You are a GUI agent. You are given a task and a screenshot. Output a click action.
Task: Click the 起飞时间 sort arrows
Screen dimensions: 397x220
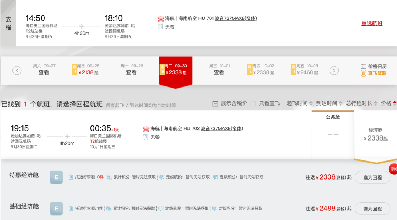tap(310, 103)
